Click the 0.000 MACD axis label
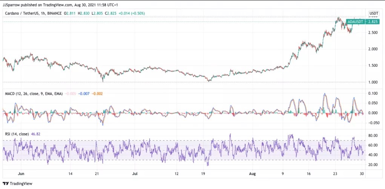The height and width of the screenshot is (189, 385). click(x=373, y=113)
